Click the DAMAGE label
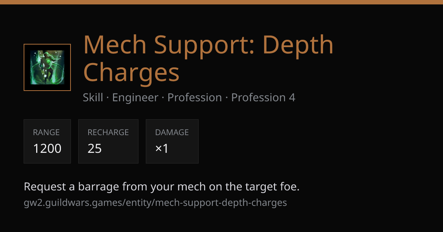The height and width of the screenshot is (232, 443). (172, 133)
